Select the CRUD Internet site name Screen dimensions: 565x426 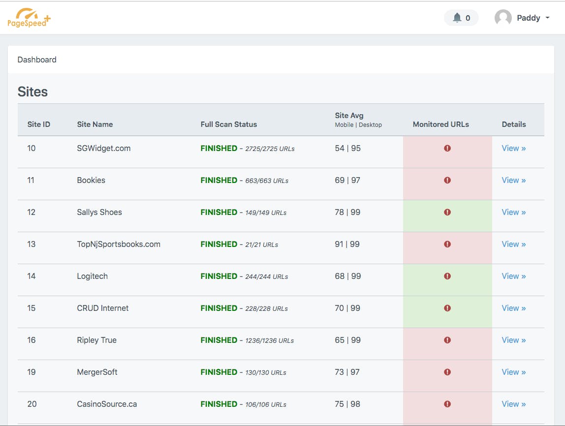coord(103,308)
